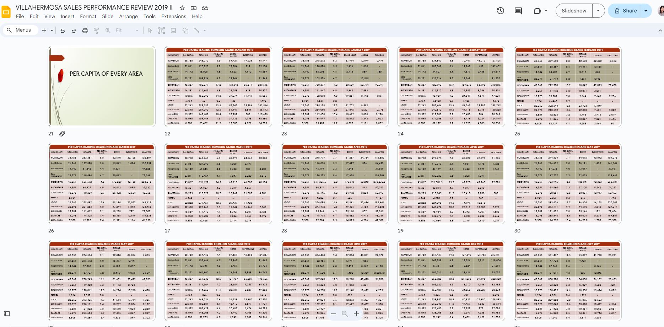664x327 pixels.
Task: Redo the last action
Action: pyautogui.click(x=74, y=31)
